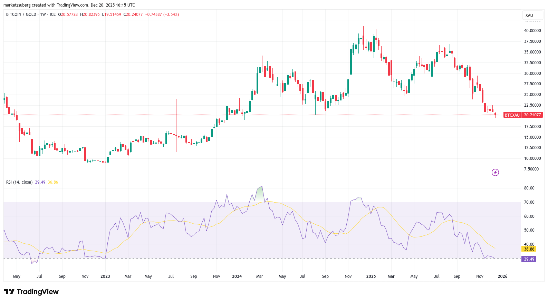
Task: Click the 70.00 level on RSI scale
Action: pos(529,202)
